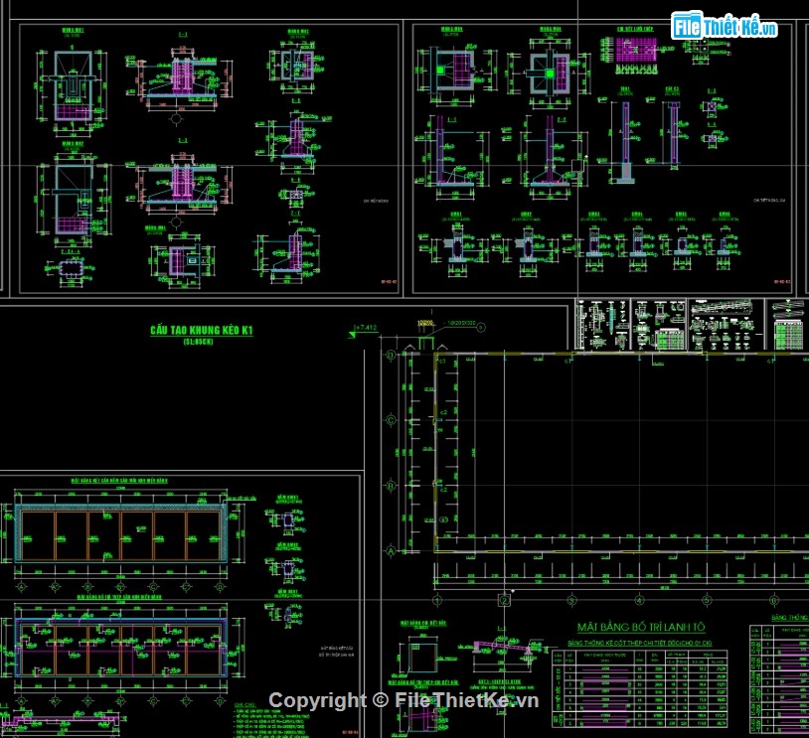Pick grid axis bubble B on the main plan
Viewport: 809px width, 738px height.
tap(391, 486)
